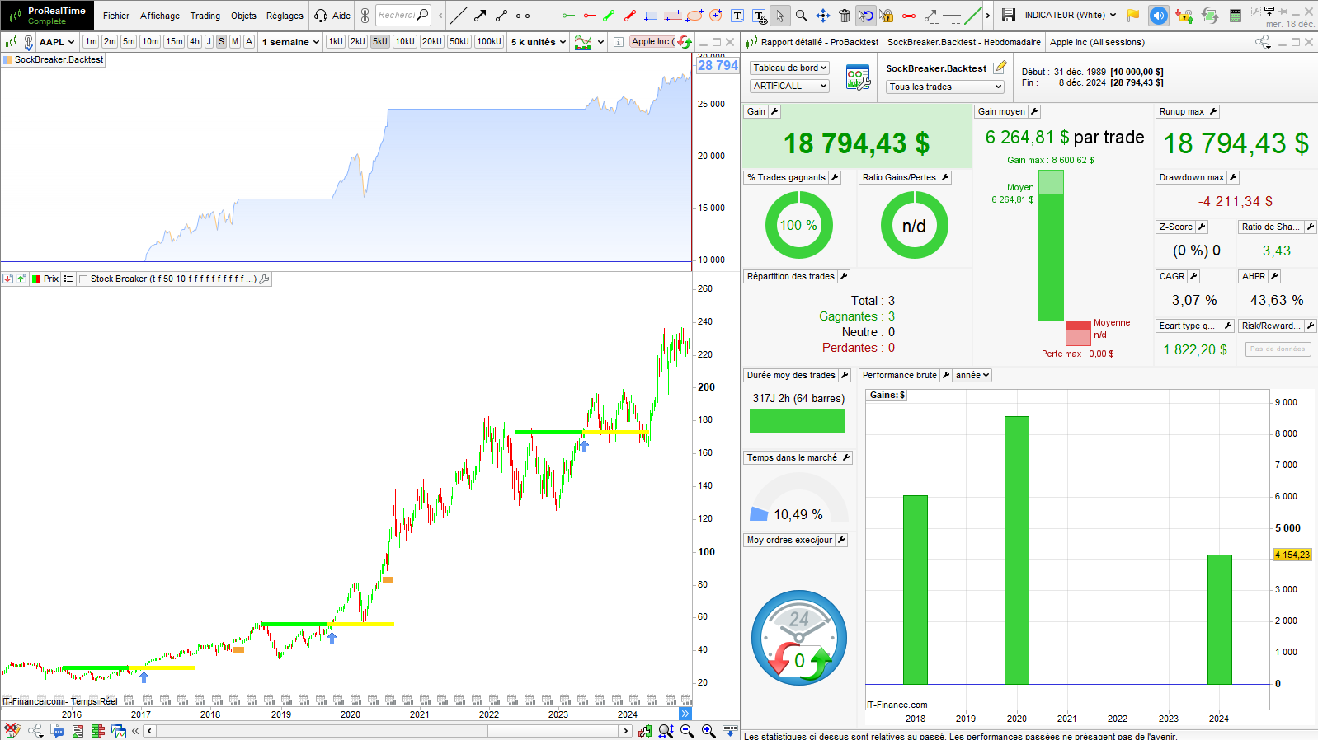This screenshot has height=740, width=1318.
Task: Click the save floppy disk icon
Action: (x=1008, y=15)
